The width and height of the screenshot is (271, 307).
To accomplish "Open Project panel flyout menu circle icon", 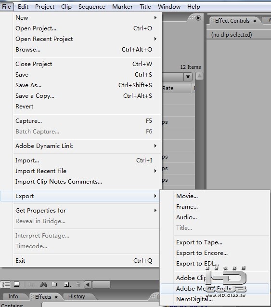I will (x=198, y=18).
